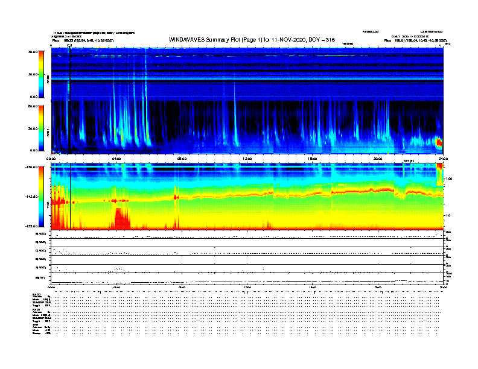
Task: Click the WIND/WAVES Summary Plot title
Action: point(252,40)
